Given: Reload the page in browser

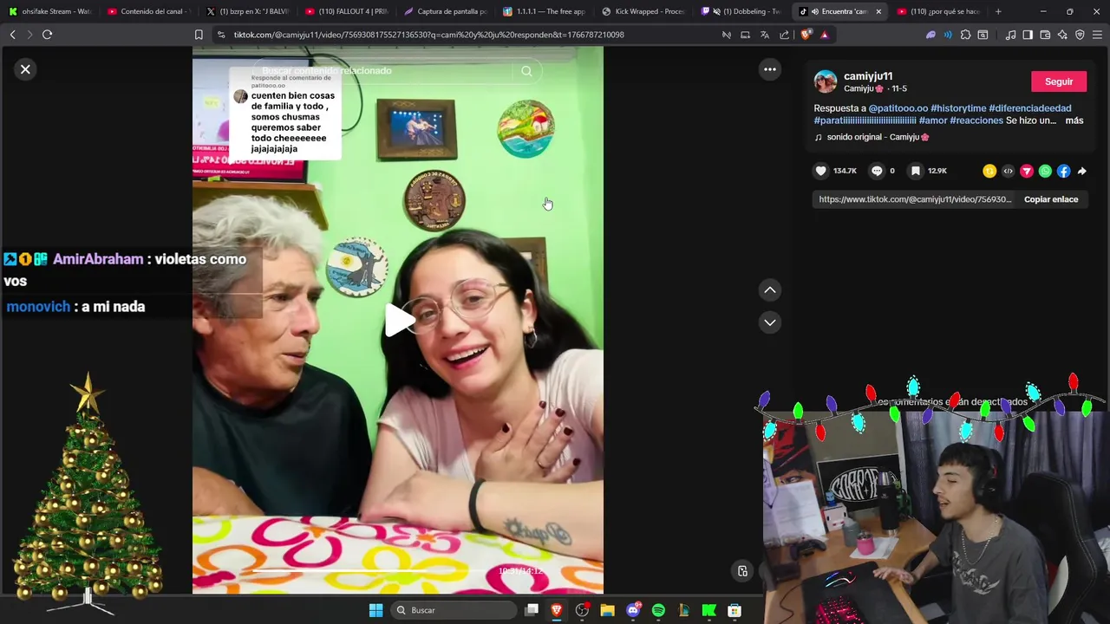Looking at the screenshot, I should (47, 35).
